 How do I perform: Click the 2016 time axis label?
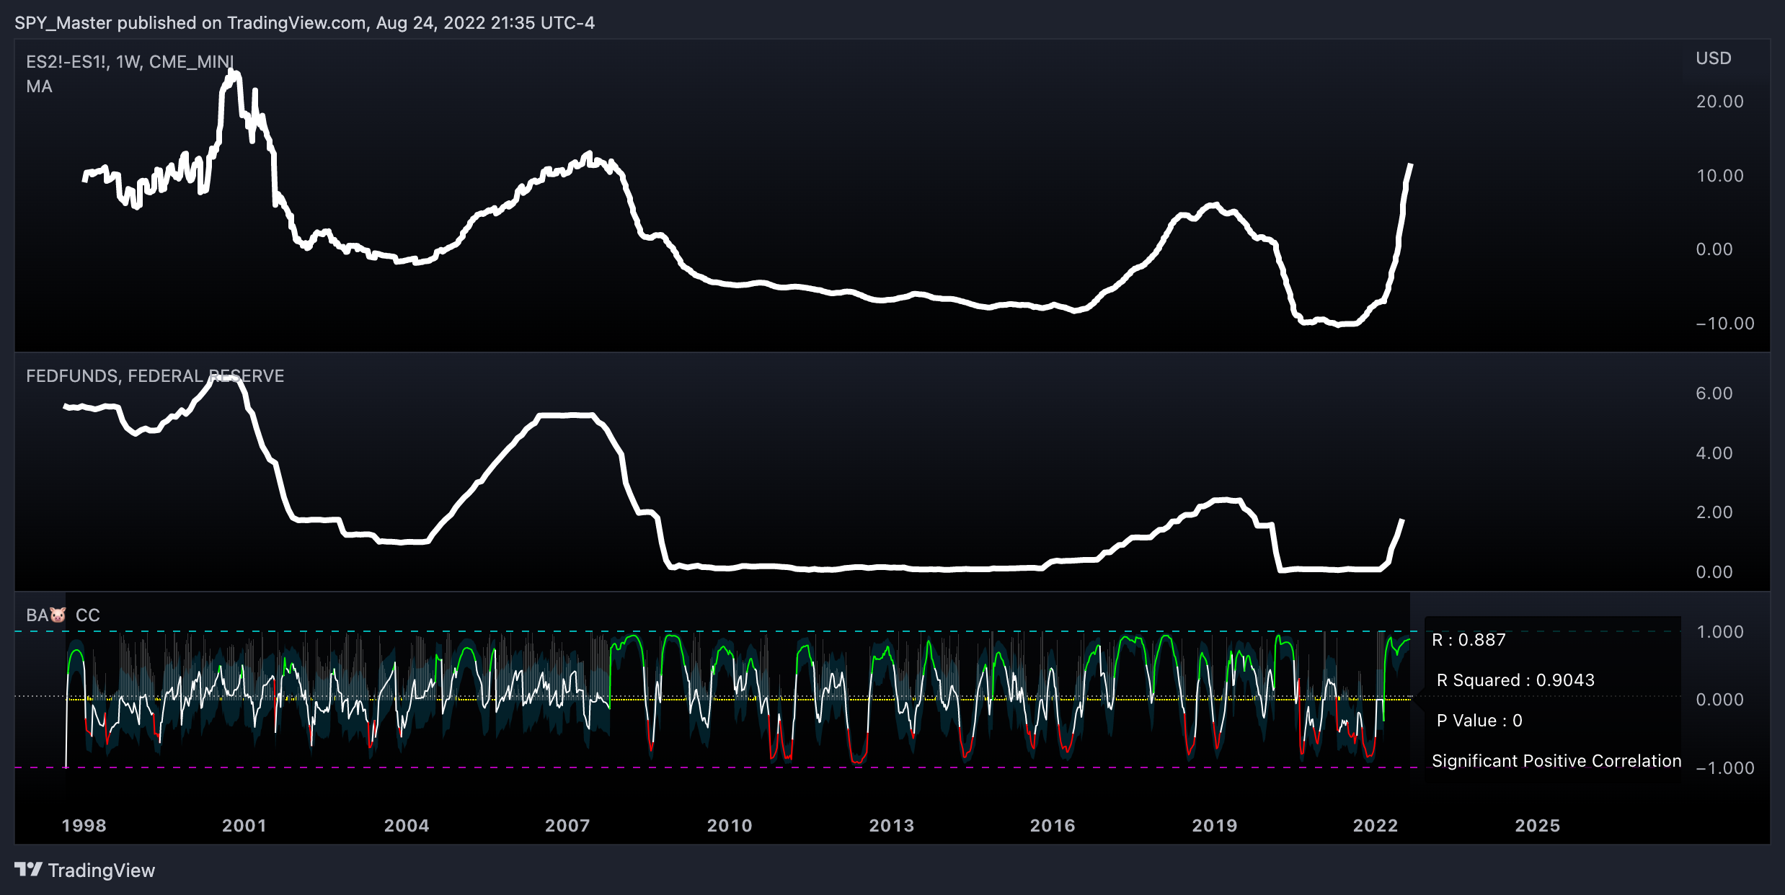[x=1053, y=826]
